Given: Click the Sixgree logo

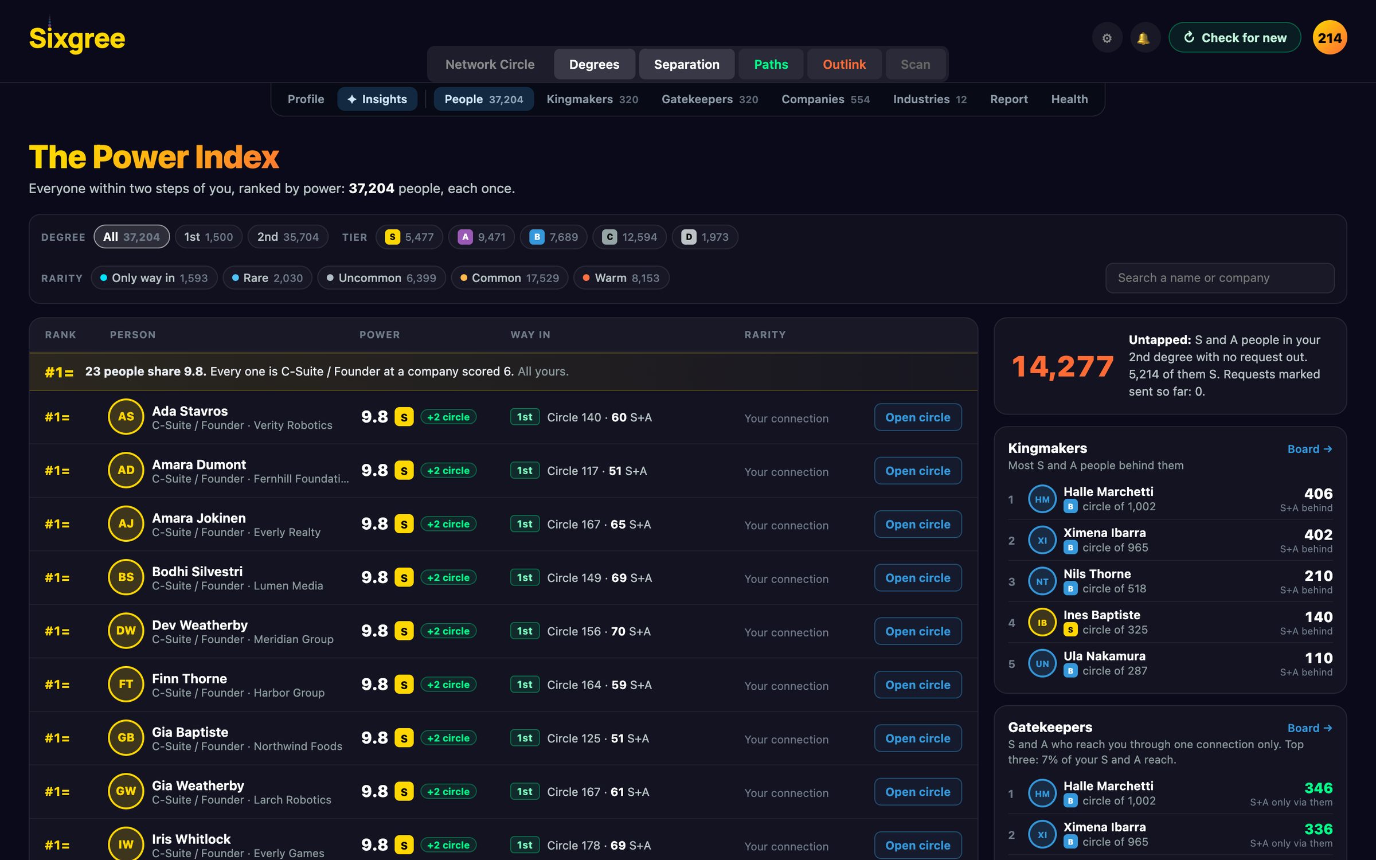Looking at the screenshot, I should (77, 38).
